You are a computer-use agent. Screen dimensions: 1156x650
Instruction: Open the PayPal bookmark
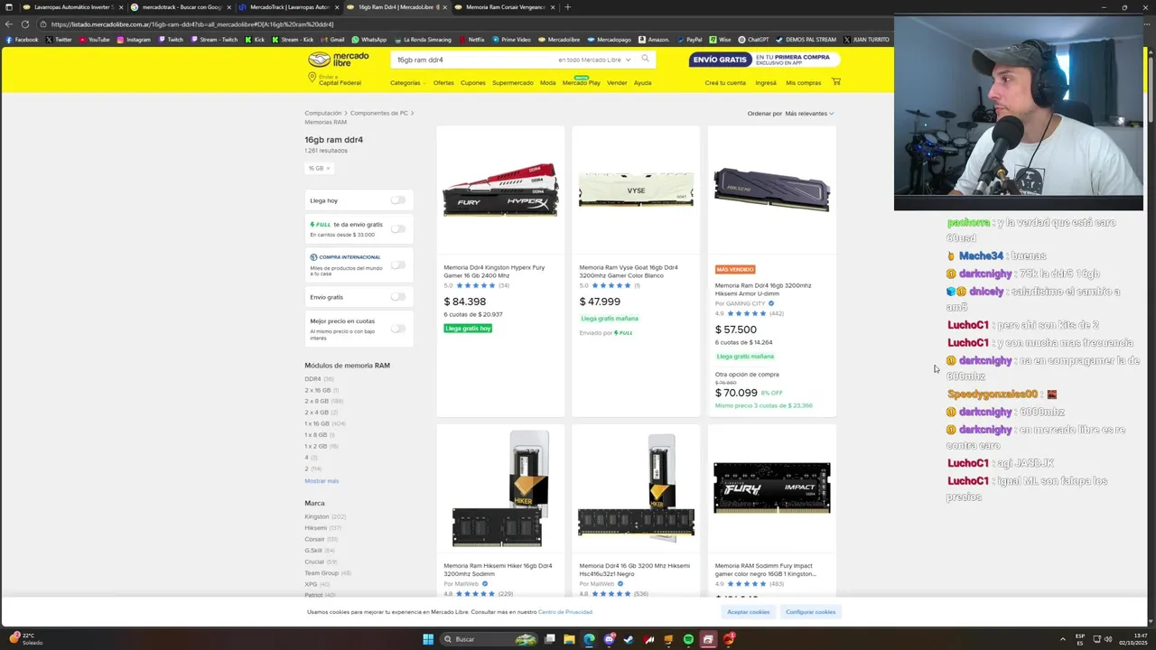click(x=689, y=40)
